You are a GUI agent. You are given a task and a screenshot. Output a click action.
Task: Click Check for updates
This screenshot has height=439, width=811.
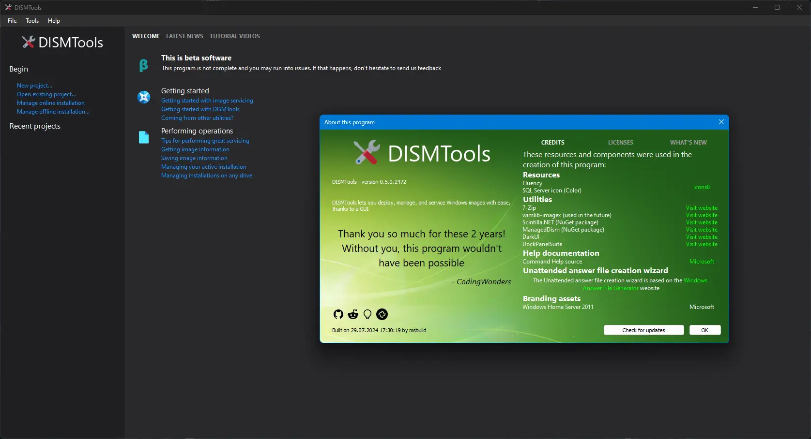(643, 330)
